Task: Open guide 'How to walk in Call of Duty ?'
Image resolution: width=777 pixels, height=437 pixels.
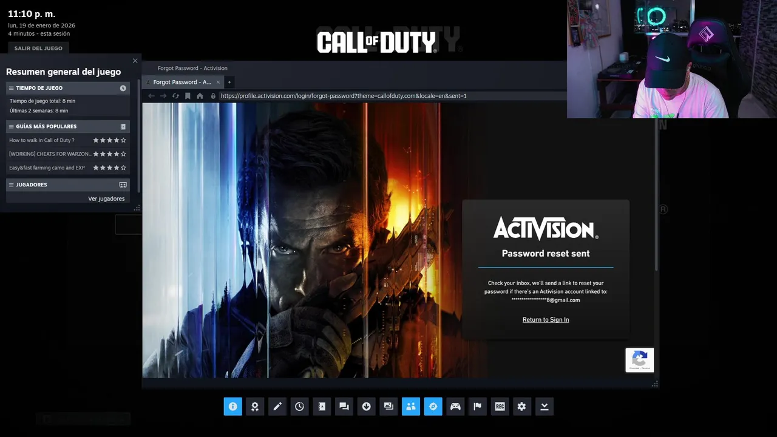Action: click(42, 140)
